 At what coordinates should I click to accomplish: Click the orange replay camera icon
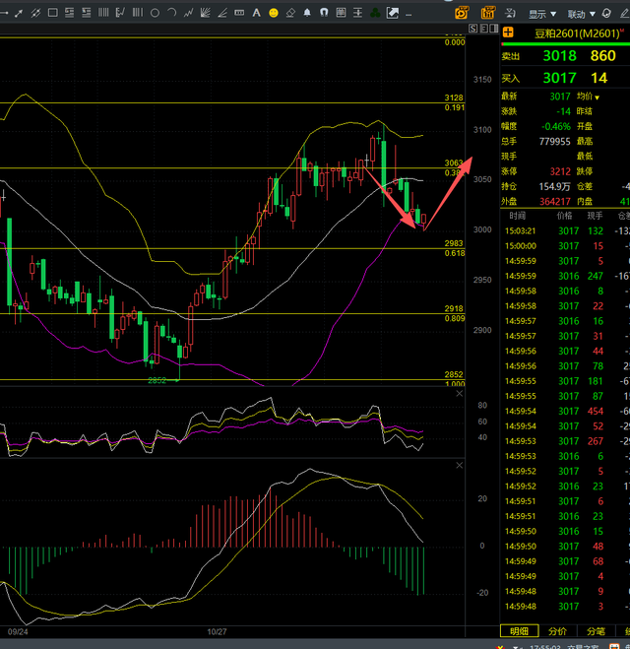click(462, 13)
